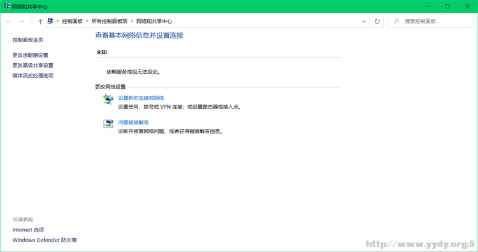The image size is (478, 252).
Task: Click the 更改网络设置 section label
Action: click(x=110, y=87)
